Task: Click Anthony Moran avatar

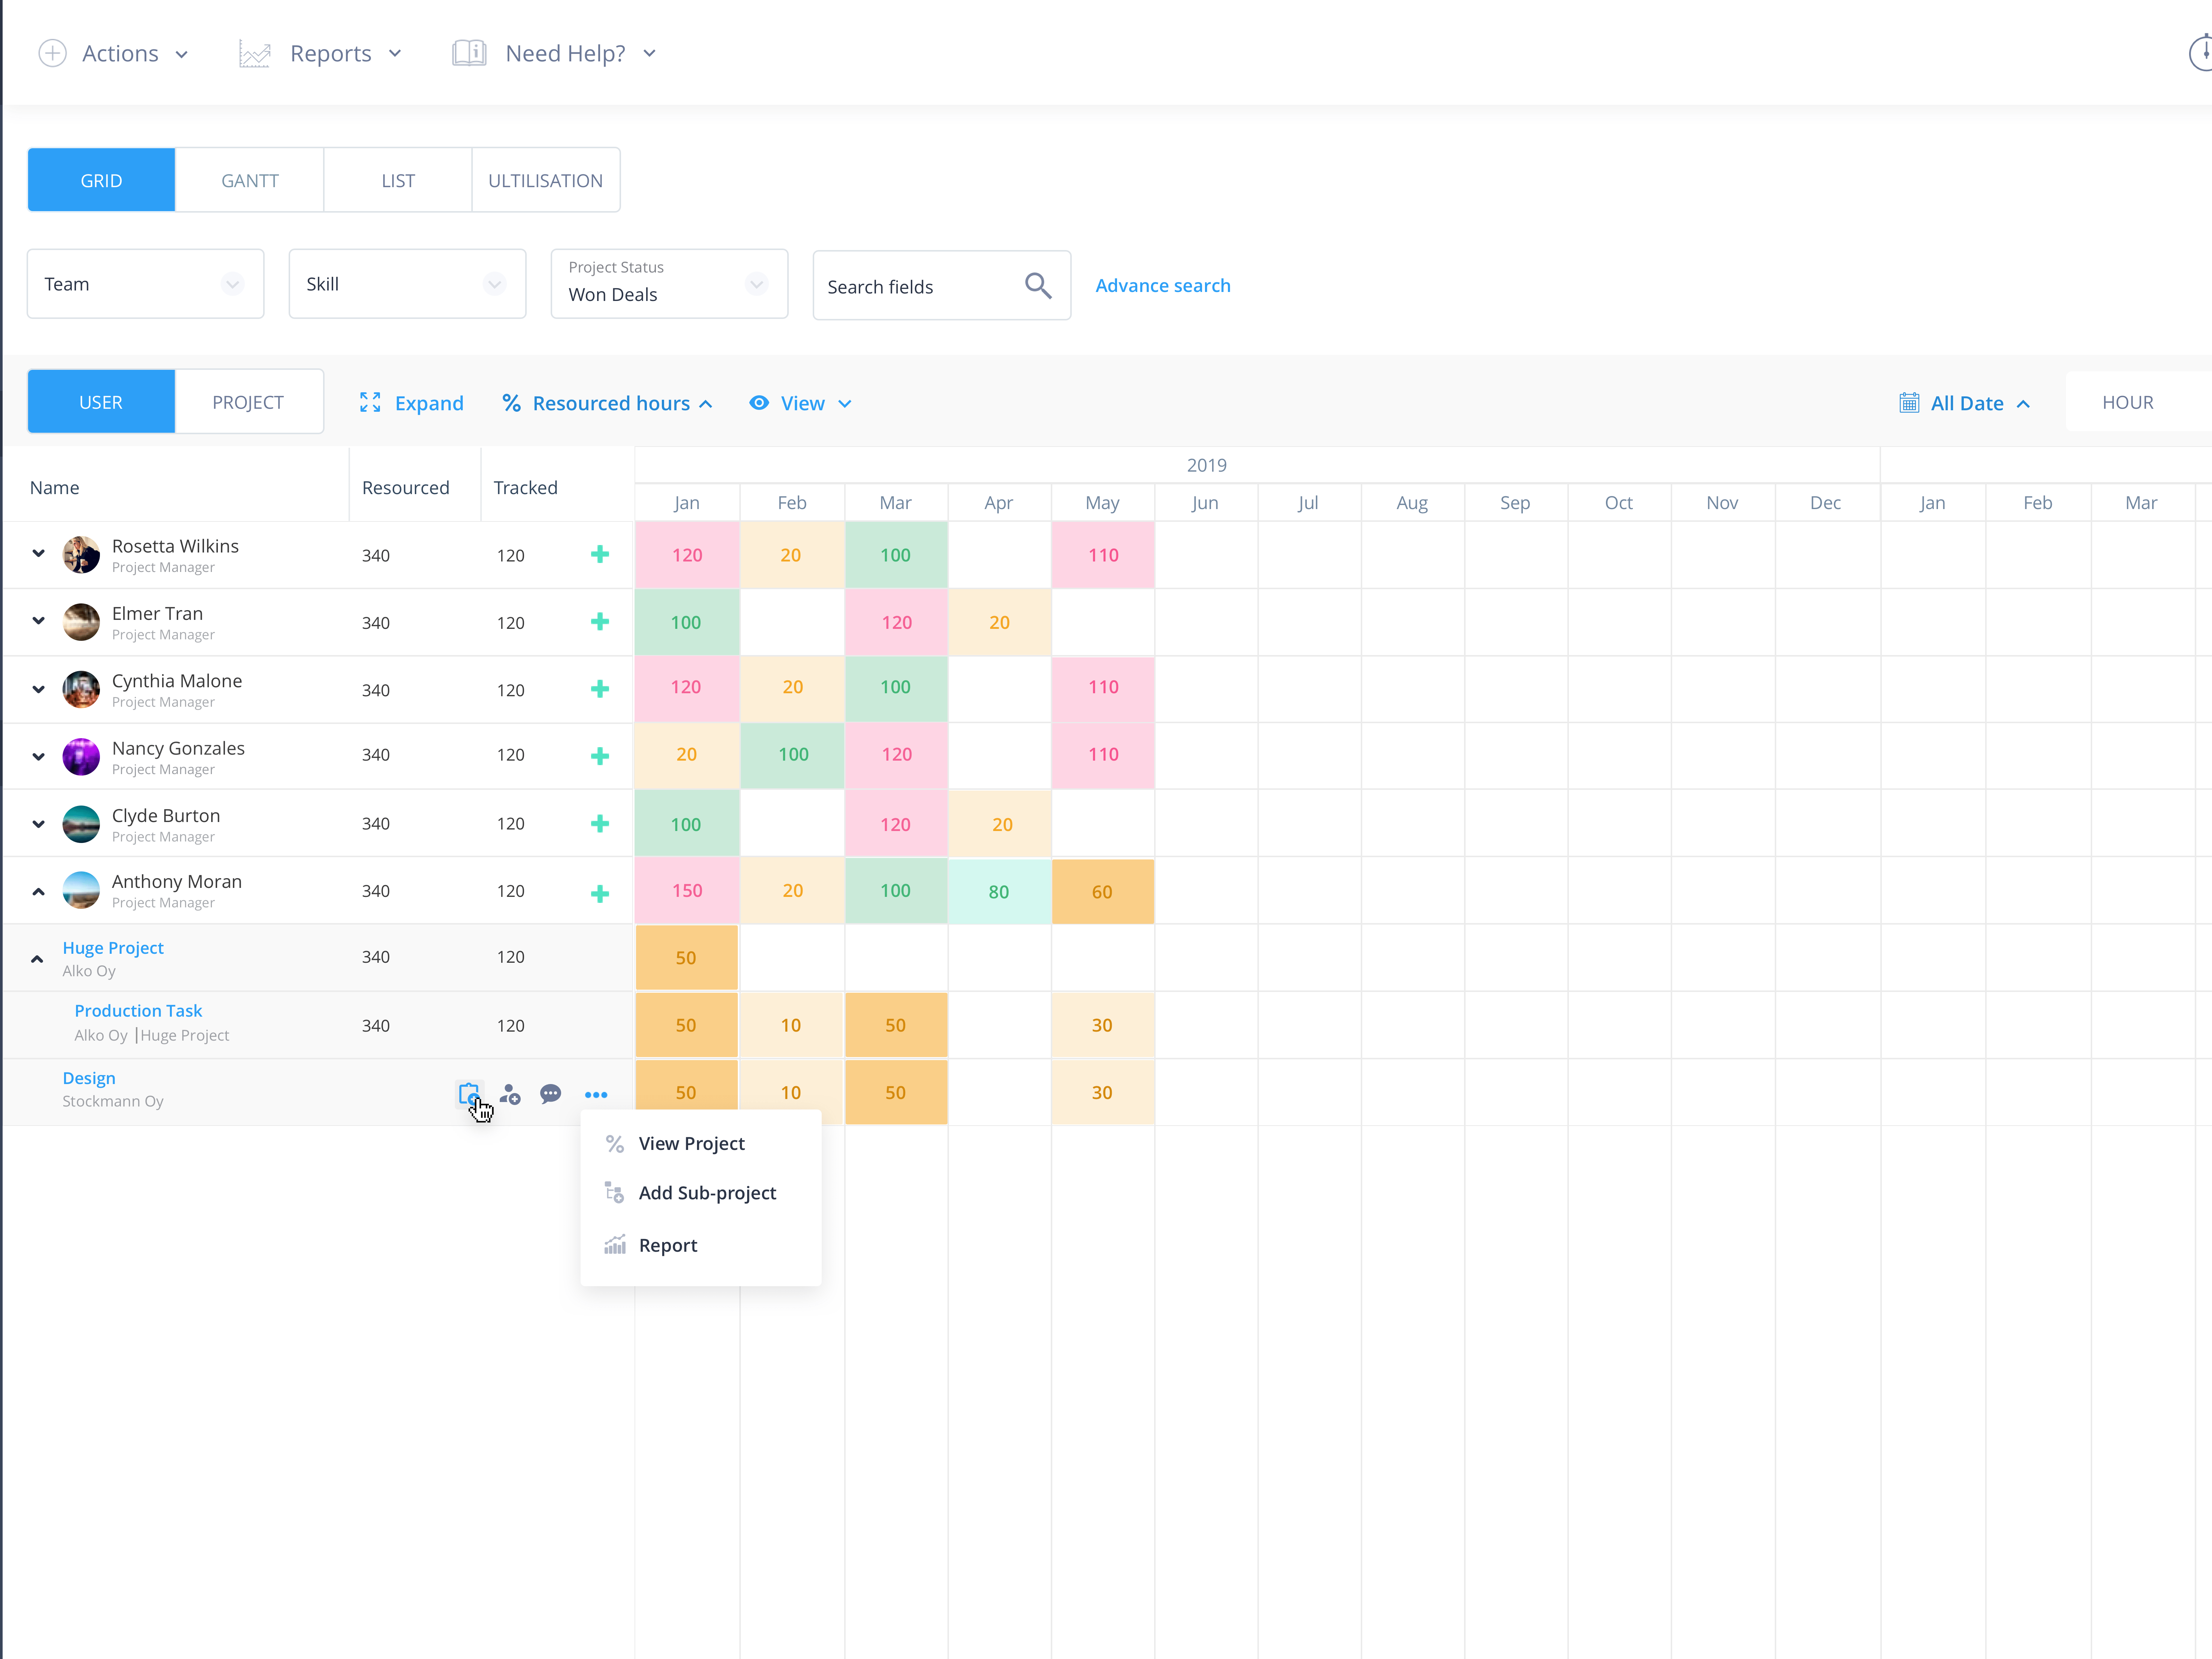Action: tap(81, 890)
